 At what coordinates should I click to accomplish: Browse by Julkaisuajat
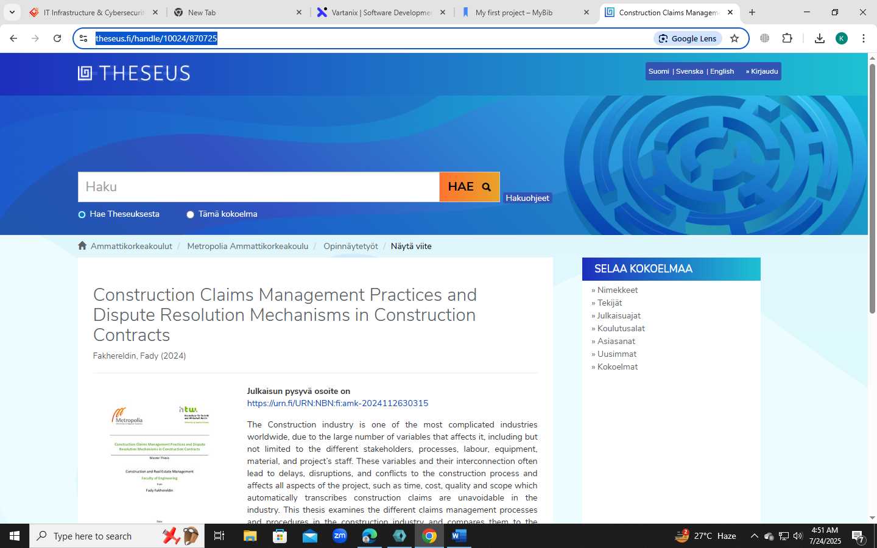coord(619,315)
